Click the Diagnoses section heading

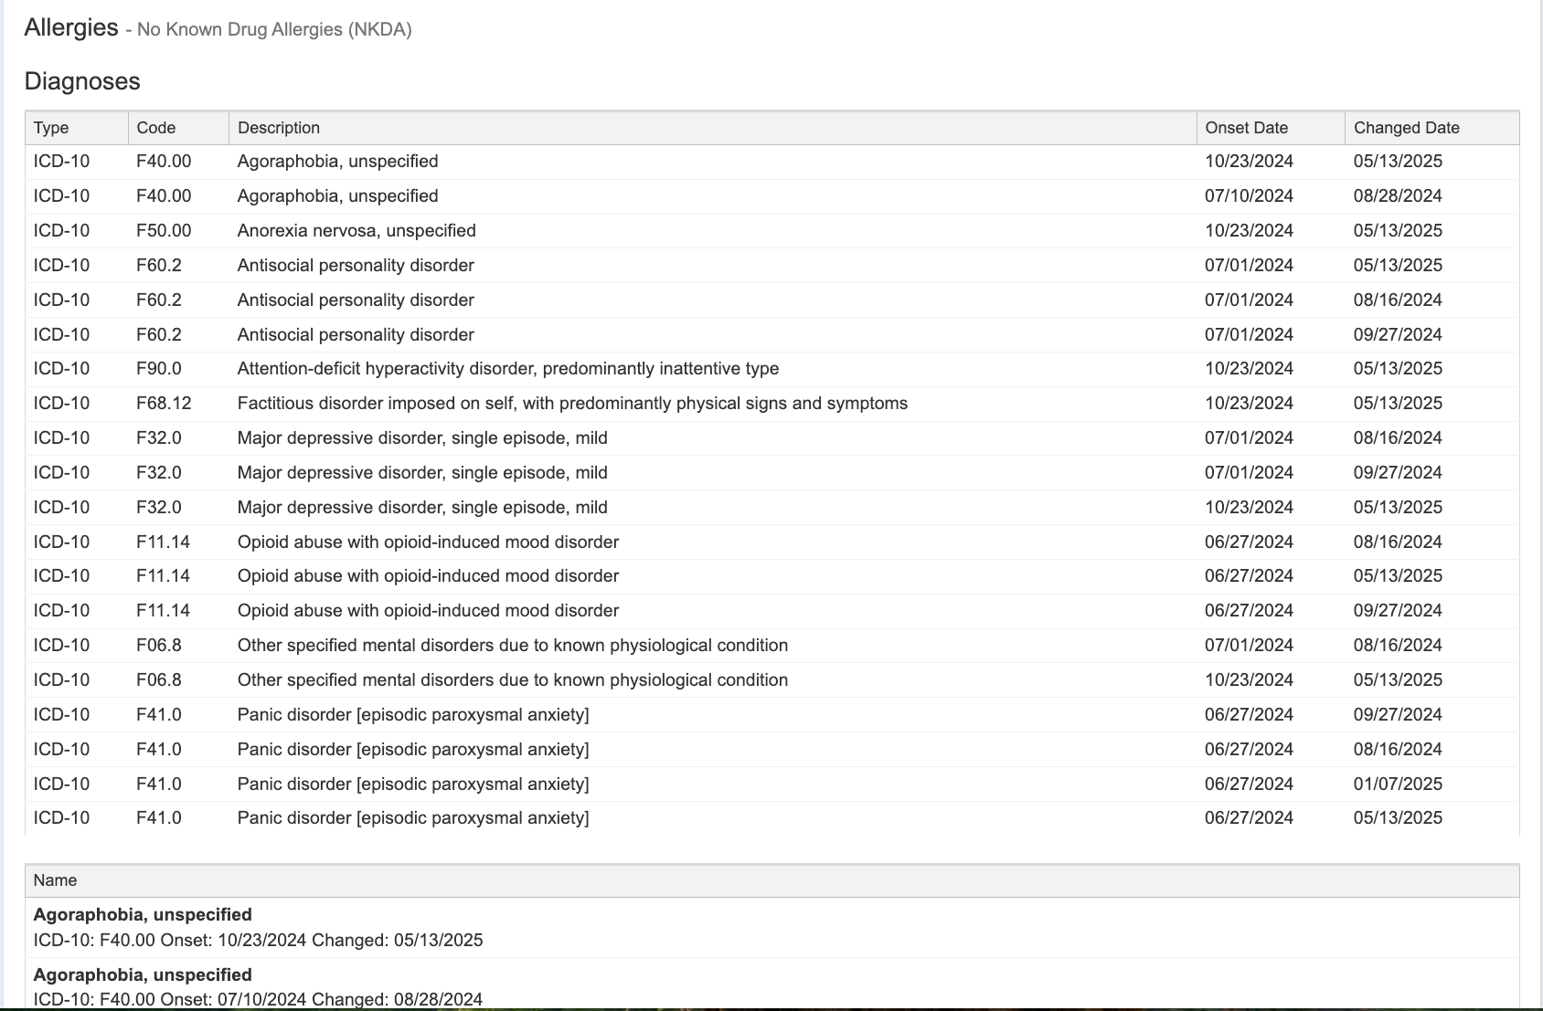(x=82, y=81)
